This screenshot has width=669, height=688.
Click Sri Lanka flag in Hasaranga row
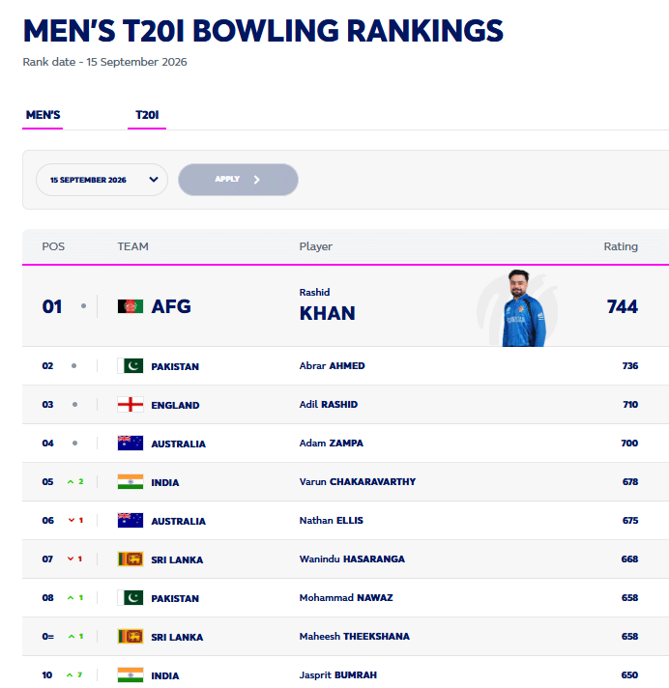(x=131, y=559)
